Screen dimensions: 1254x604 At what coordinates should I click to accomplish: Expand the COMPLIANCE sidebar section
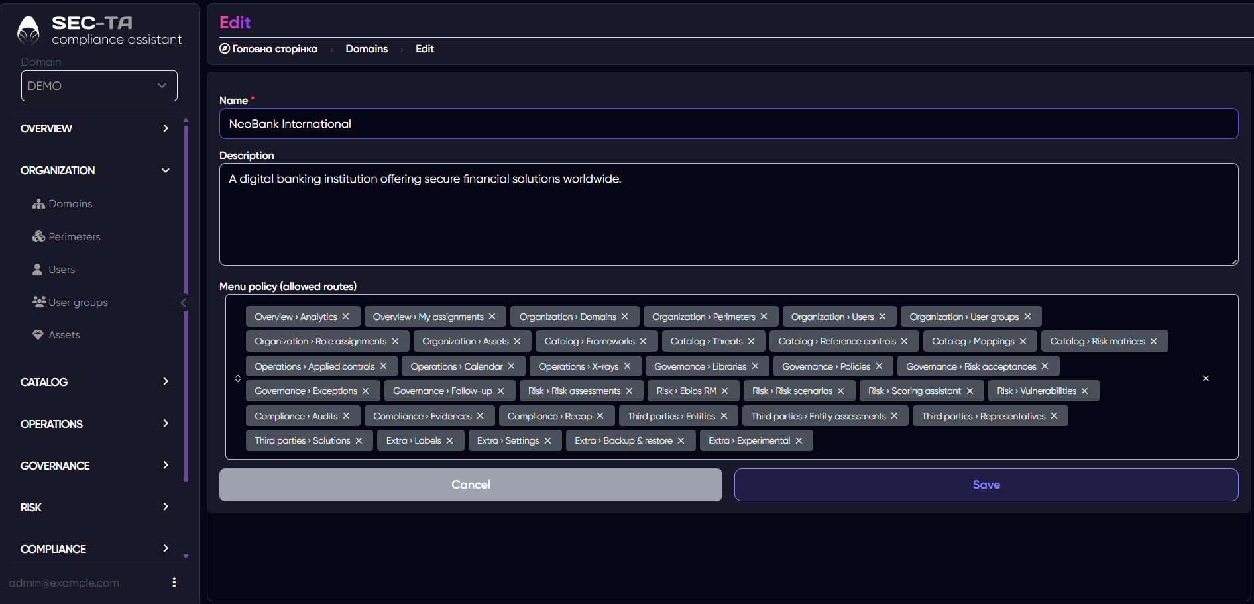point(95,549)
